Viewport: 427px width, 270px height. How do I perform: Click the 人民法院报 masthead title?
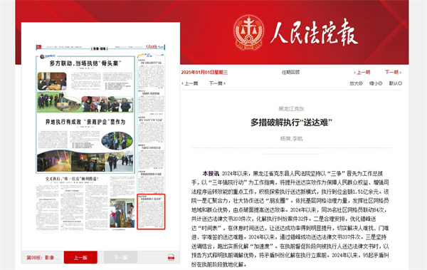point(314,33)
